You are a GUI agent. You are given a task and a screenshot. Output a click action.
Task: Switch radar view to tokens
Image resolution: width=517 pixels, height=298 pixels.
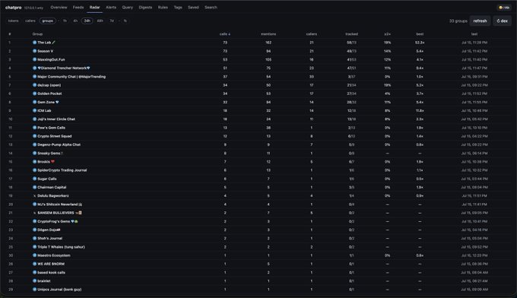(13, 21)
